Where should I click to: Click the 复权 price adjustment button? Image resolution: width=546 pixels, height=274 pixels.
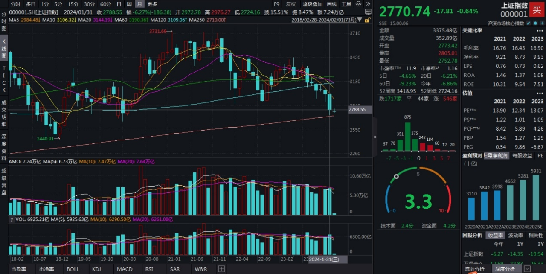tap(290, 4)
